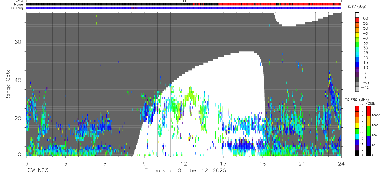Pick the blue segment of NOISE colorbar

(x=368, y=141)
